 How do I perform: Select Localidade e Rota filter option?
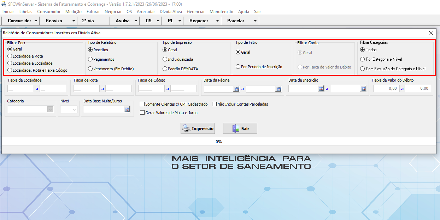click(x=10, y=56)
